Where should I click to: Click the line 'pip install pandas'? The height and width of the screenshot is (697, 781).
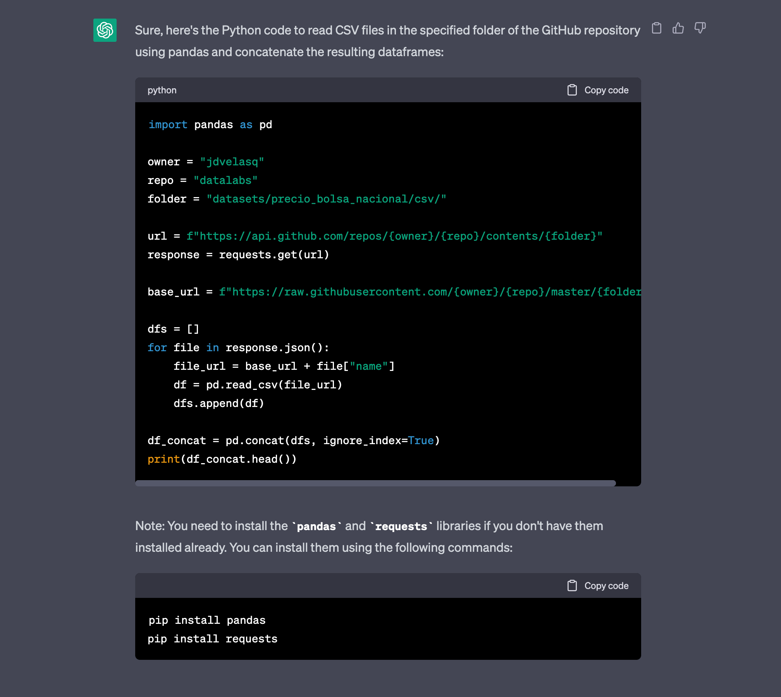point(207,620)
